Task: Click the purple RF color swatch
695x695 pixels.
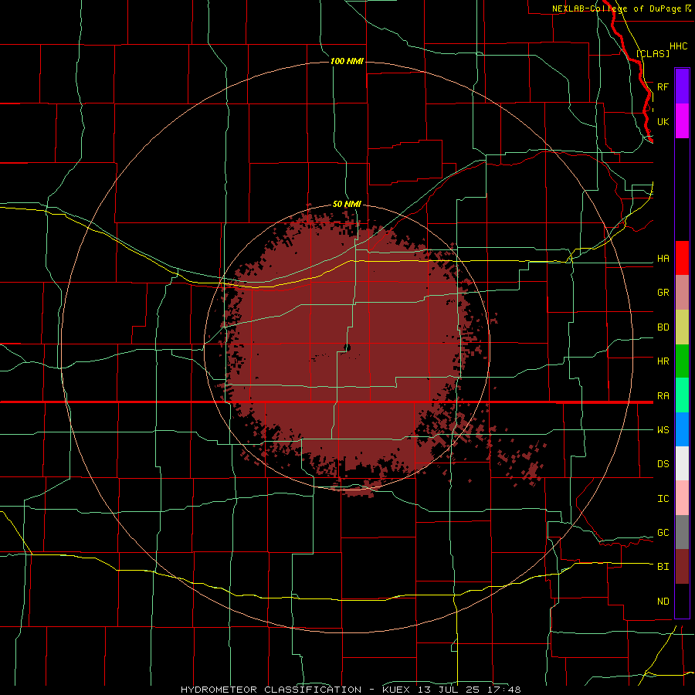Action: (x=682, y=86)
